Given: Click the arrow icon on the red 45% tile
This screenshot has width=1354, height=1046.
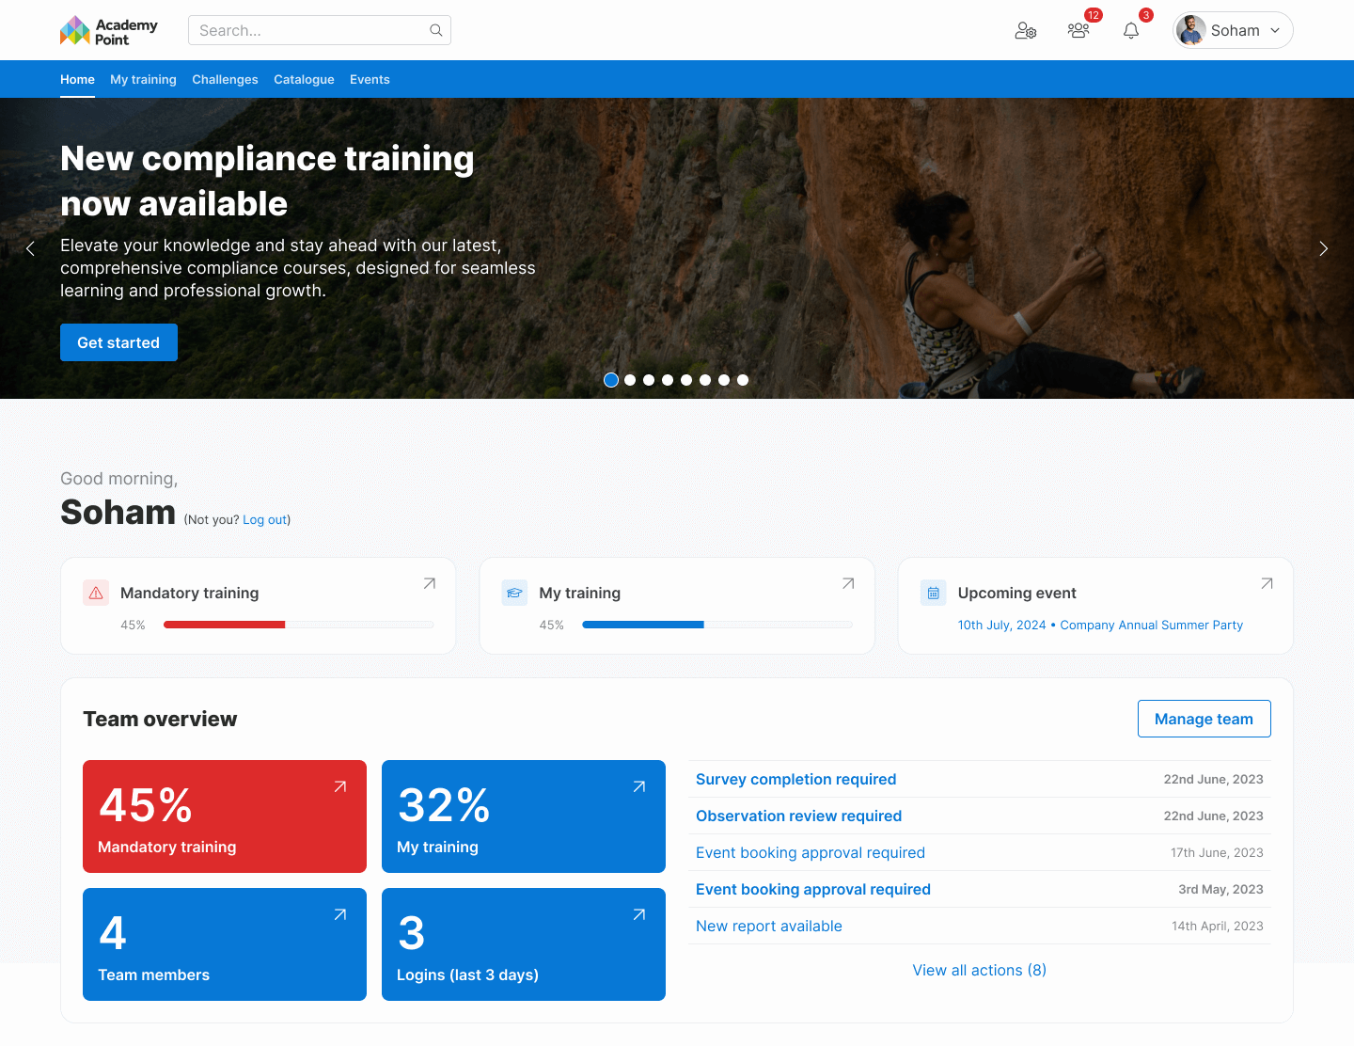Looking at the screenshot, I should pos(339,785).
